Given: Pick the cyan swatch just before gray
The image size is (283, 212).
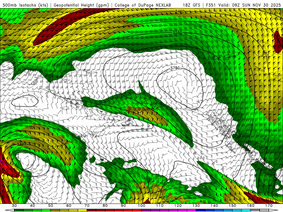Looking at the screenshot, I should coord(246,210).
